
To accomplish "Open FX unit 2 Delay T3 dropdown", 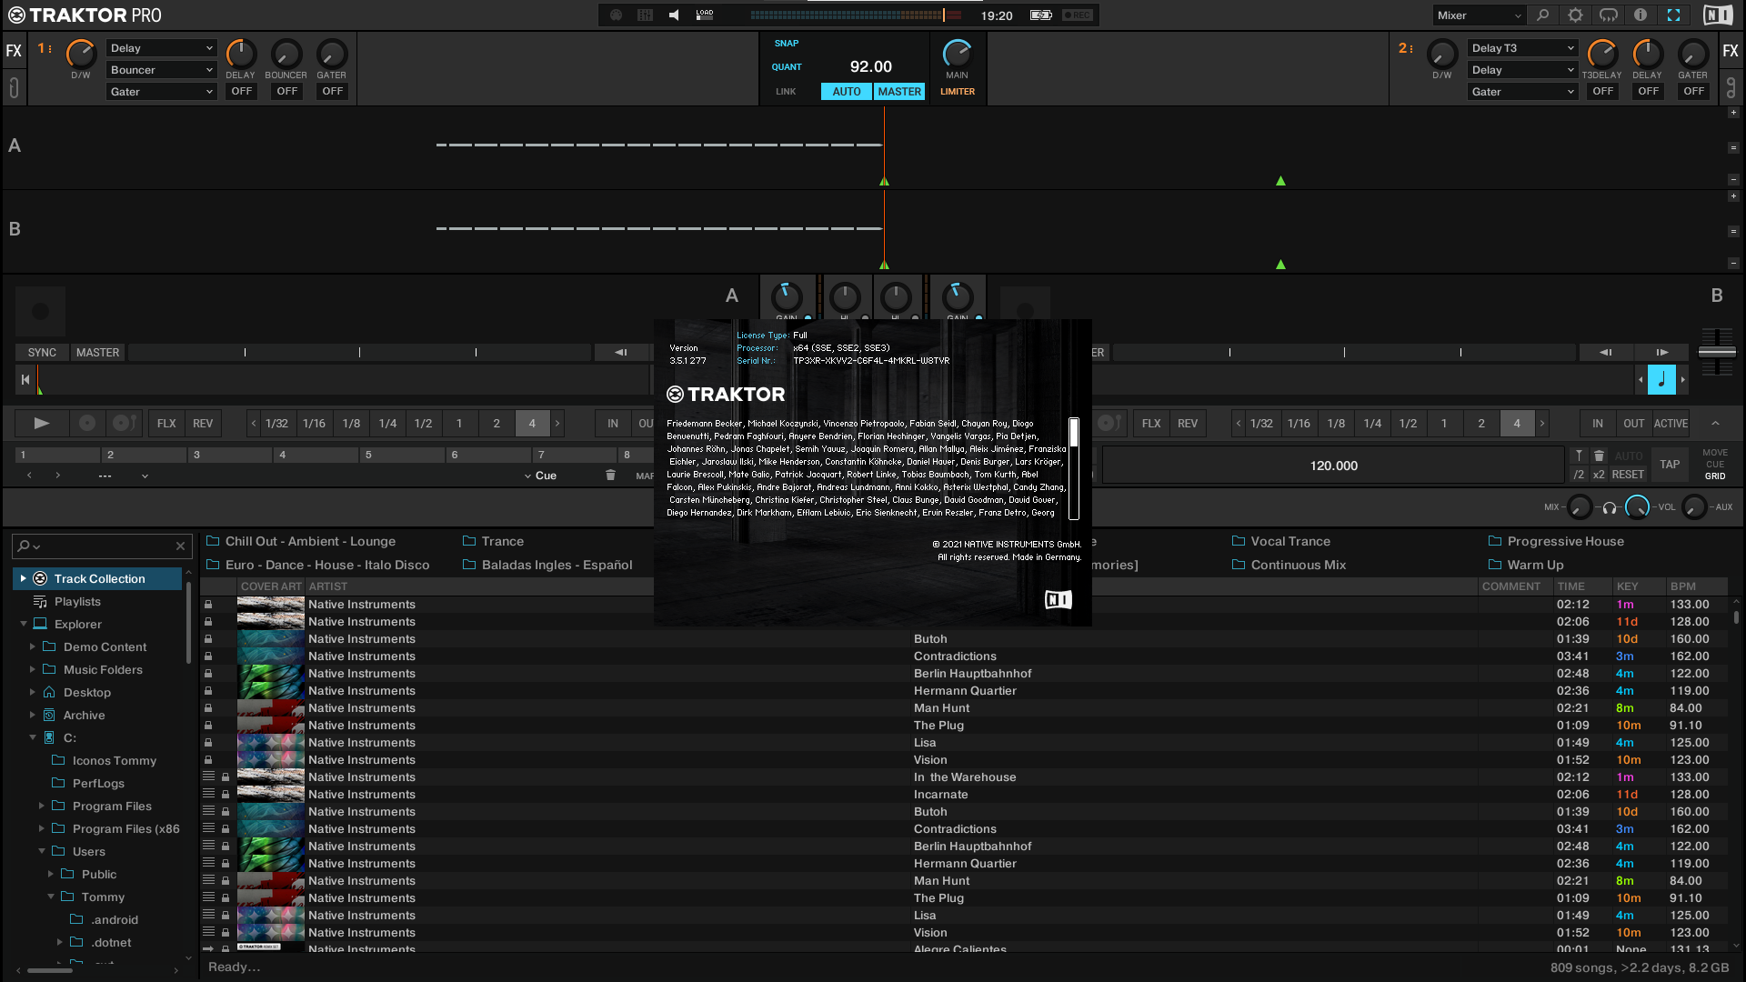I will [1522, 48].
